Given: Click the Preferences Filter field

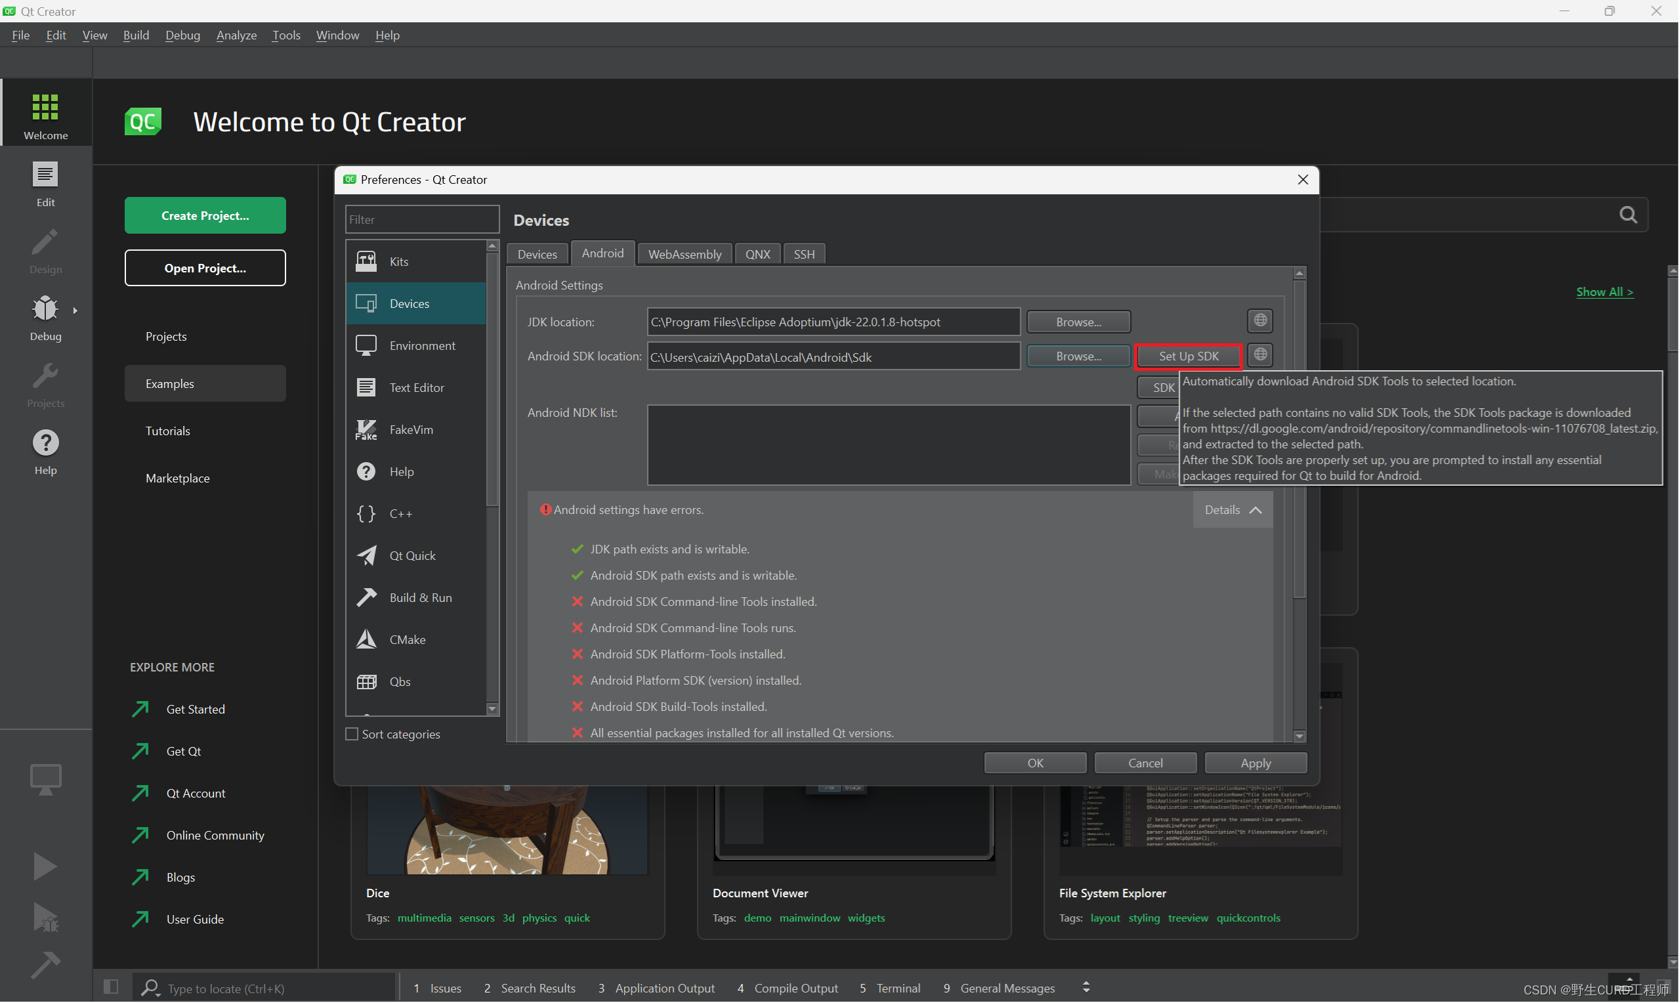Looking at the screenshot, I should click(x=422, y=220).
